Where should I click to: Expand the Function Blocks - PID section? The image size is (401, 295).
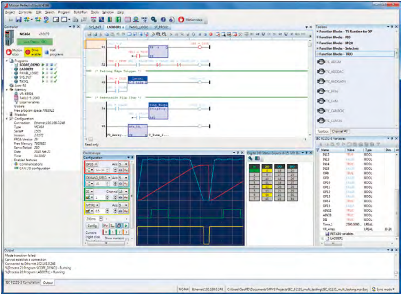point(335,37)
